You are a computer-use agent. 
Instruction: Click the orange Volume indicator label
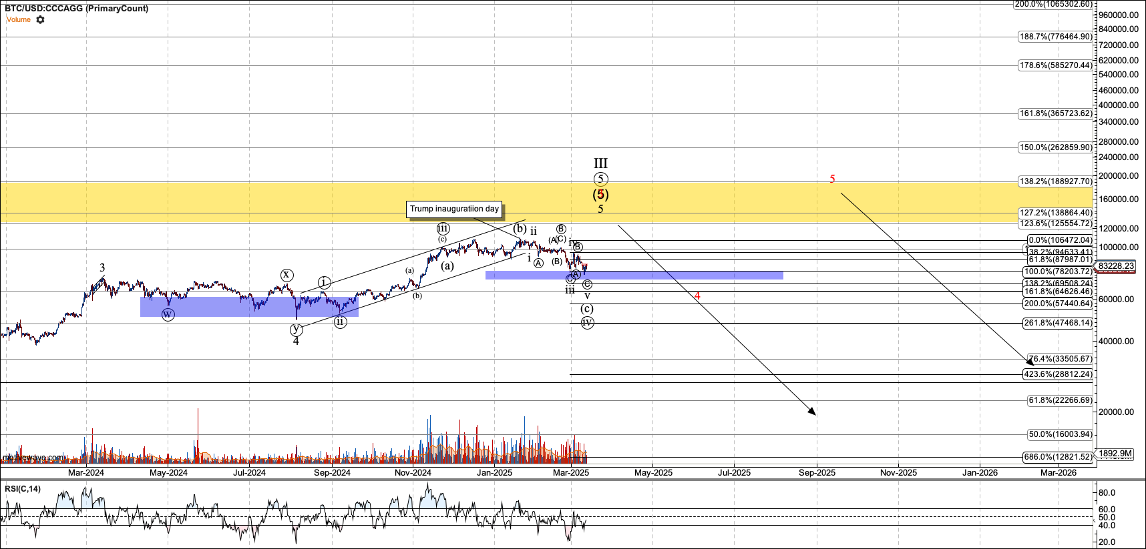click(x=19, y=20)
